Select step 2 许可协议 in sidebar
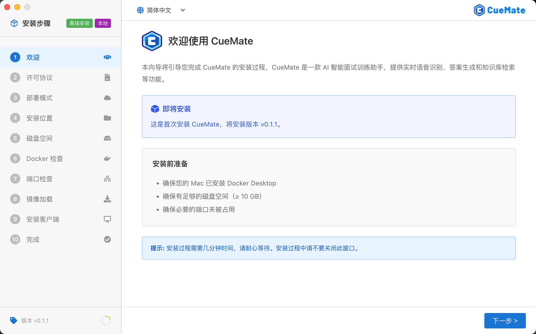The width and height of the screenshot is (536, 334). [x=40, y=78]
